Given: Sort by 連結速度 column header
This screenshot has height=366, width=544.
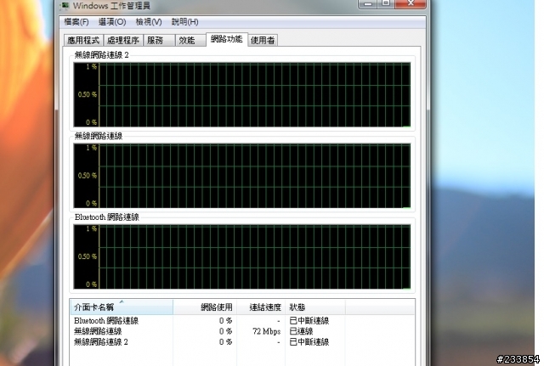Looking at the screenshot, I should (x=261, y=307).
